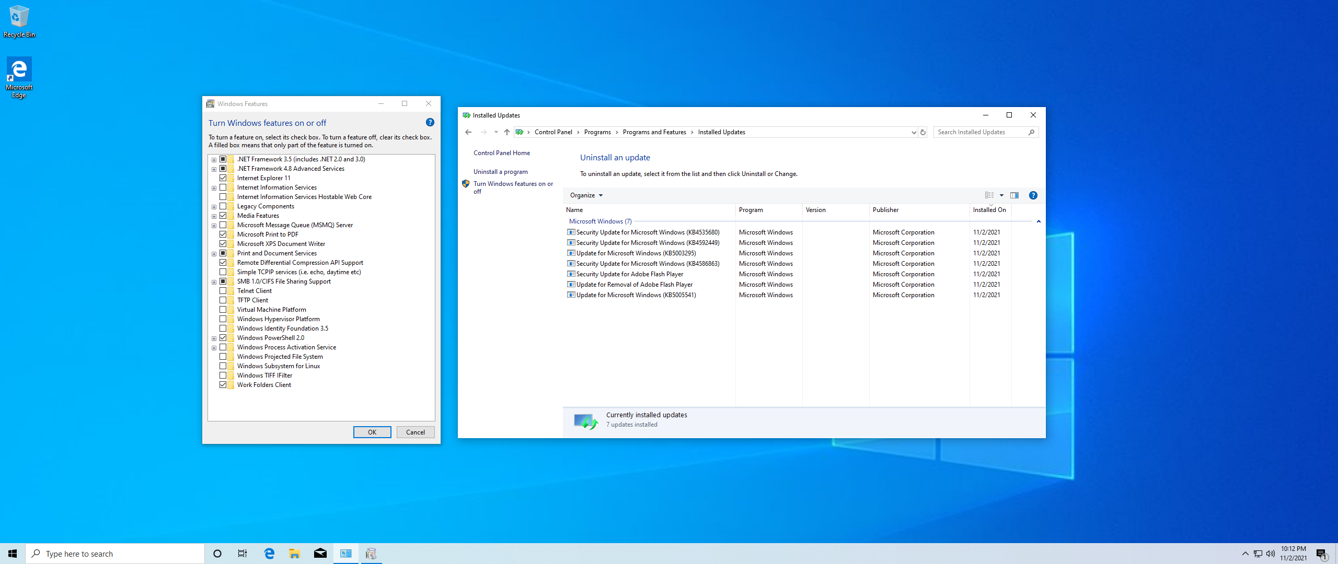Select Update for Removal of Adobe Flash Player
This screenshot has height=564, width=1338.
634,285
